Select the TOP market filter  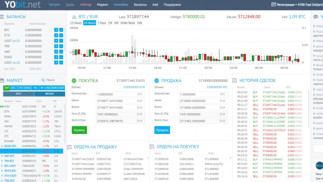(7, 87)
